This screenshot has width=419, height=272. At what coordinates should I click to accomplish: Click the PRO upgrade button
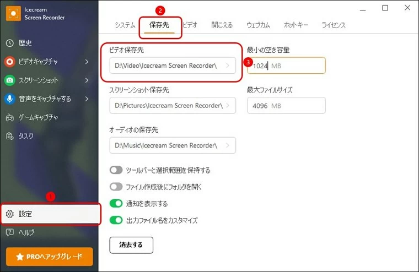point(50,257)
